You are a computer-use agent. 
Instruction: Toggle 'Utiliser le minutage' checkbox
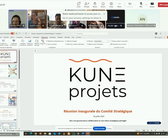(66, 41)
